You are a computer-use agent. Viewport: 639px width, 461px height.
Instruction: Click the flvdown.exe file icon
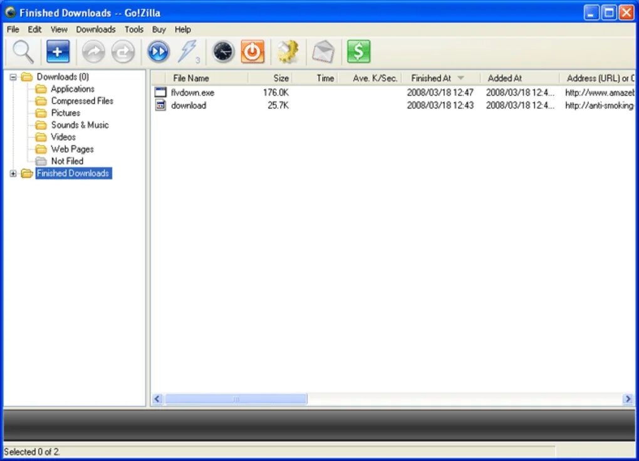click(160, 92)
